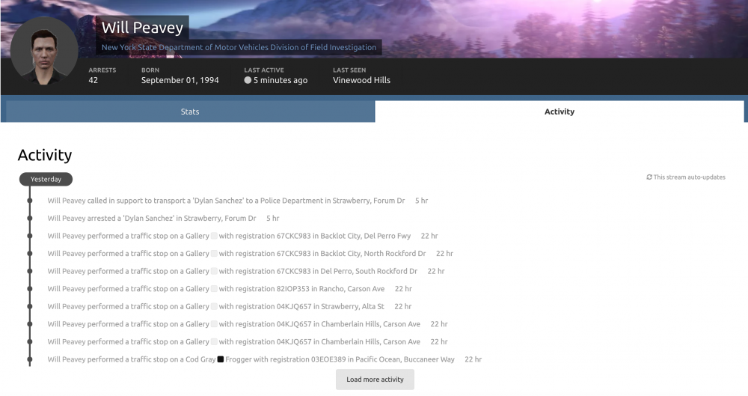Click the grey last-active status dot
This screenshot has height=396, width=748.
pyautogui.click(x=248, y=80)
